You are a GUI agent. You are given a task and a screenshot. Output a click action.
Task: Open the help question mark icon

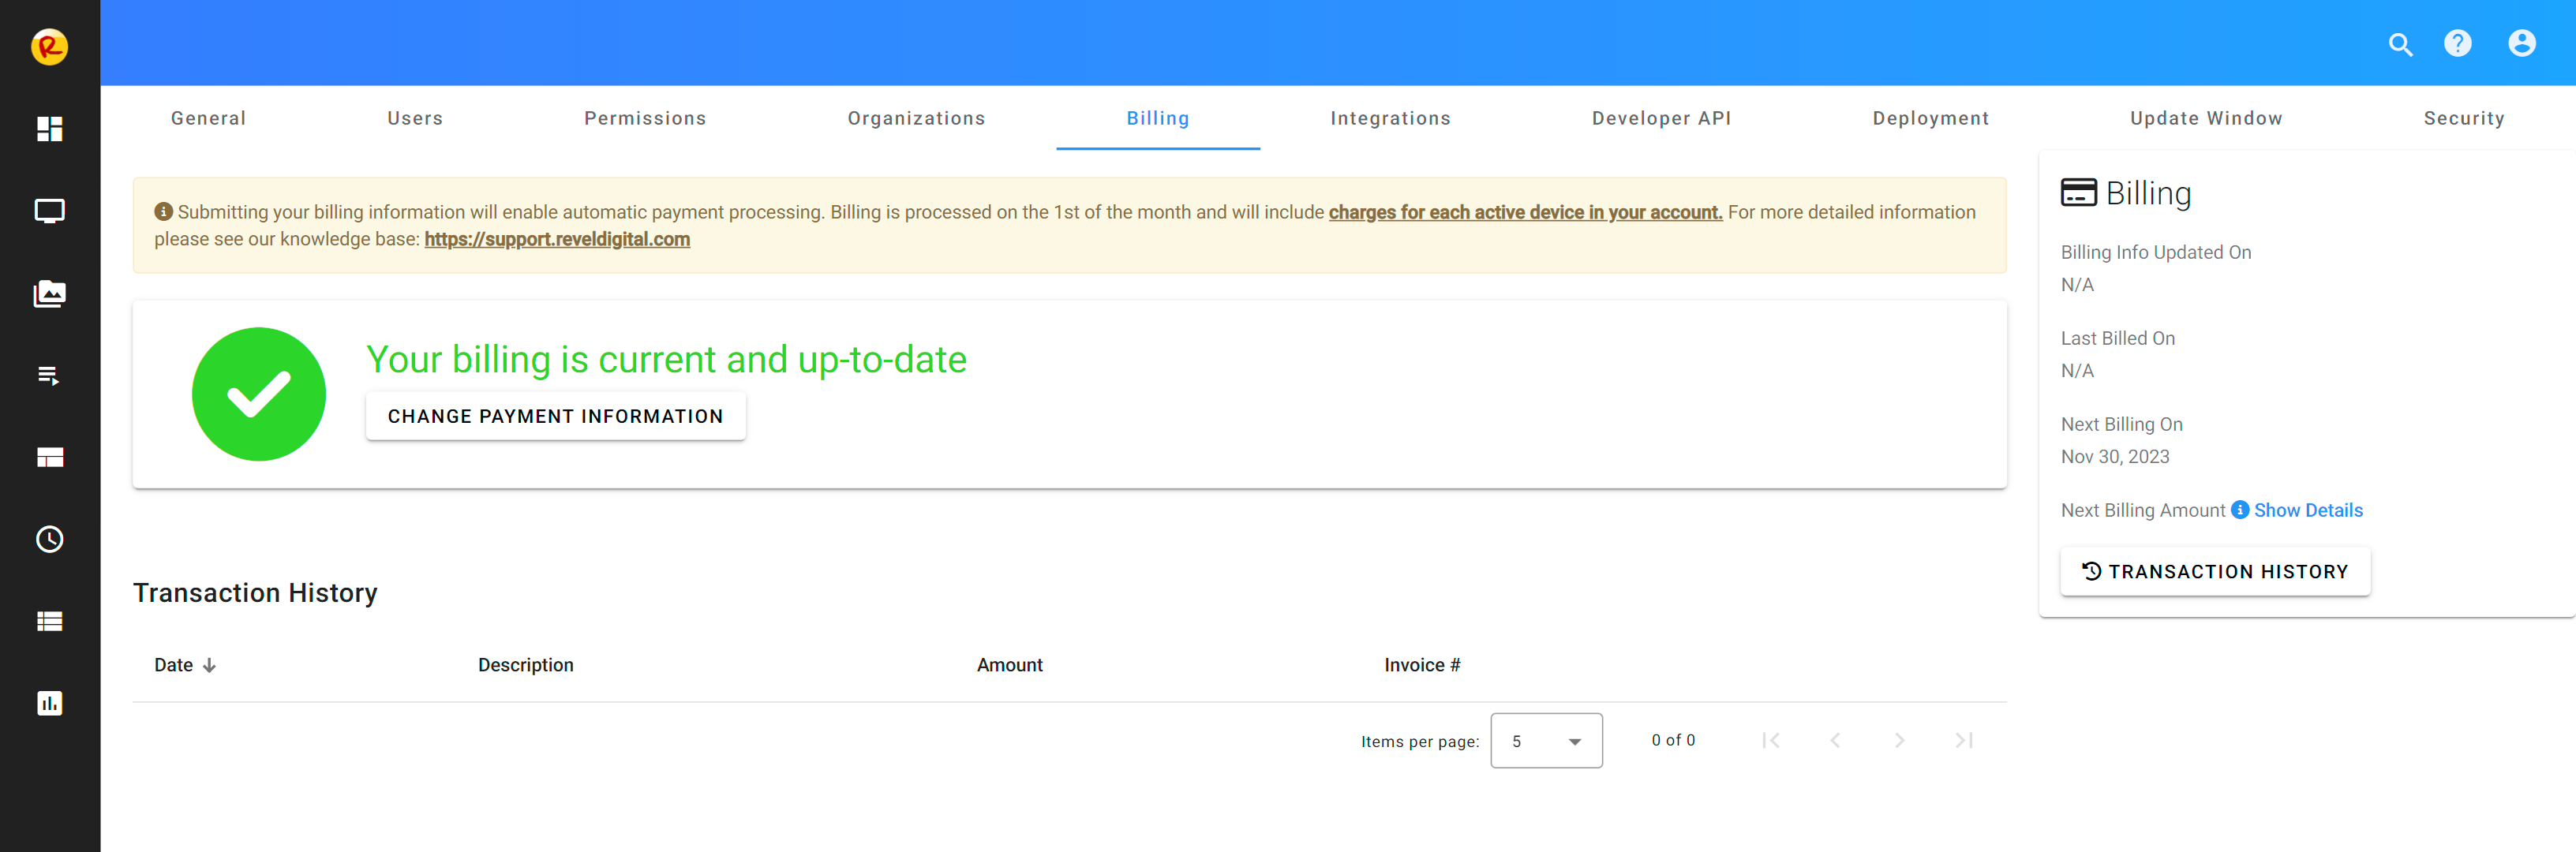point(2457,43)
